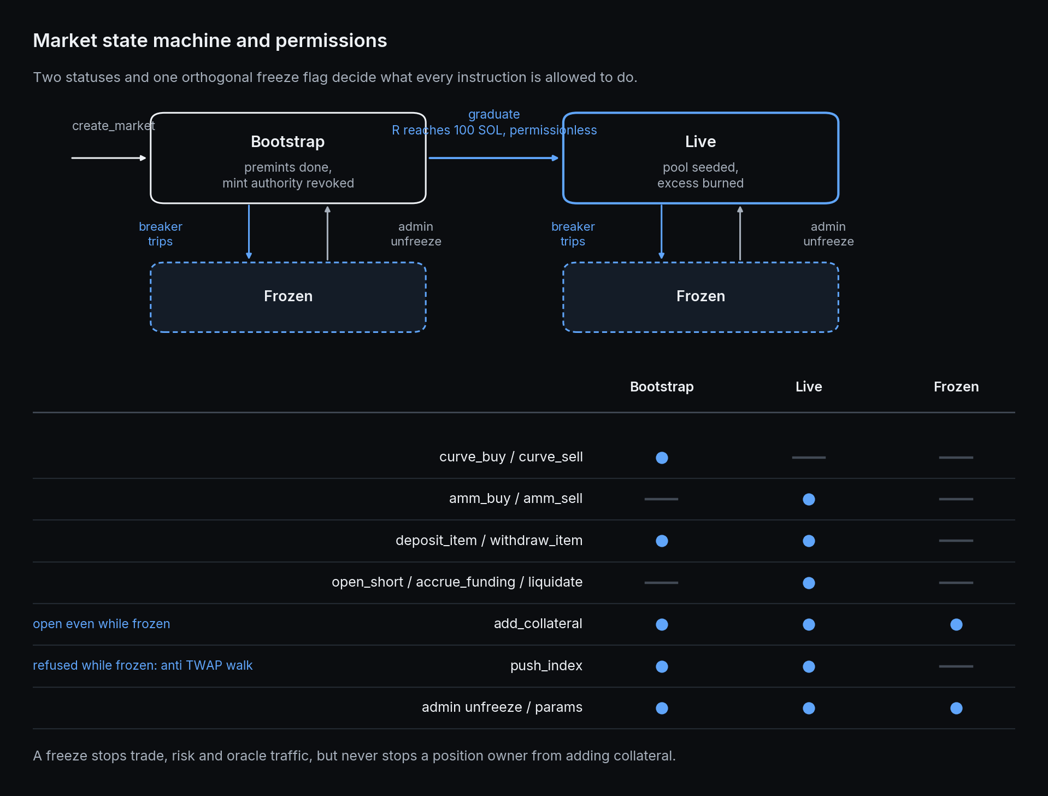This screenshot has width=1048, height=796.
Task: Click the Live column header
Action: click(809, 387)
